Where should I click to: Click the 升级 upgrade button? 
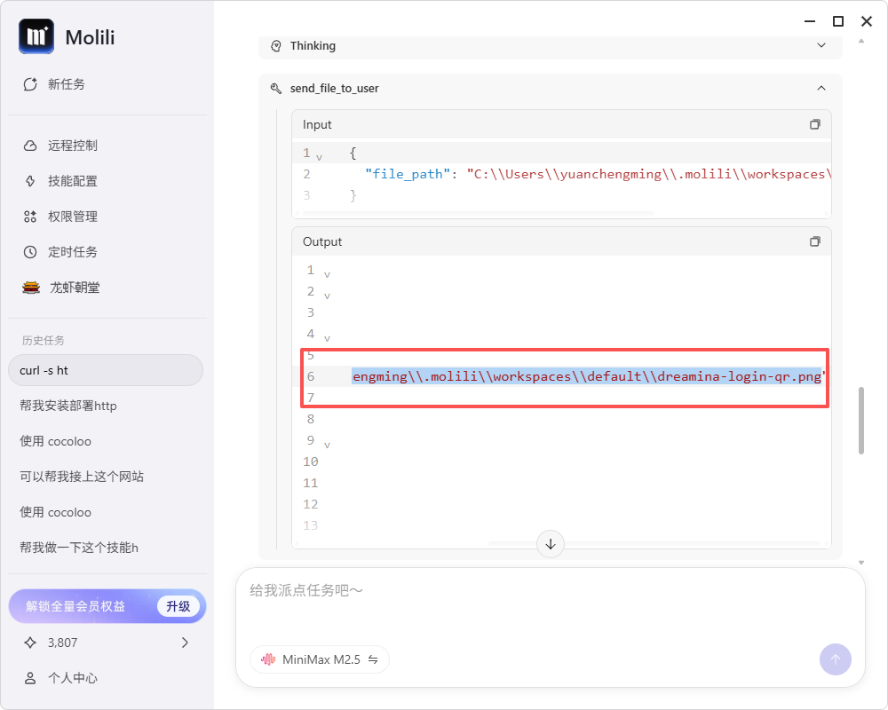(x=178, y=606)
